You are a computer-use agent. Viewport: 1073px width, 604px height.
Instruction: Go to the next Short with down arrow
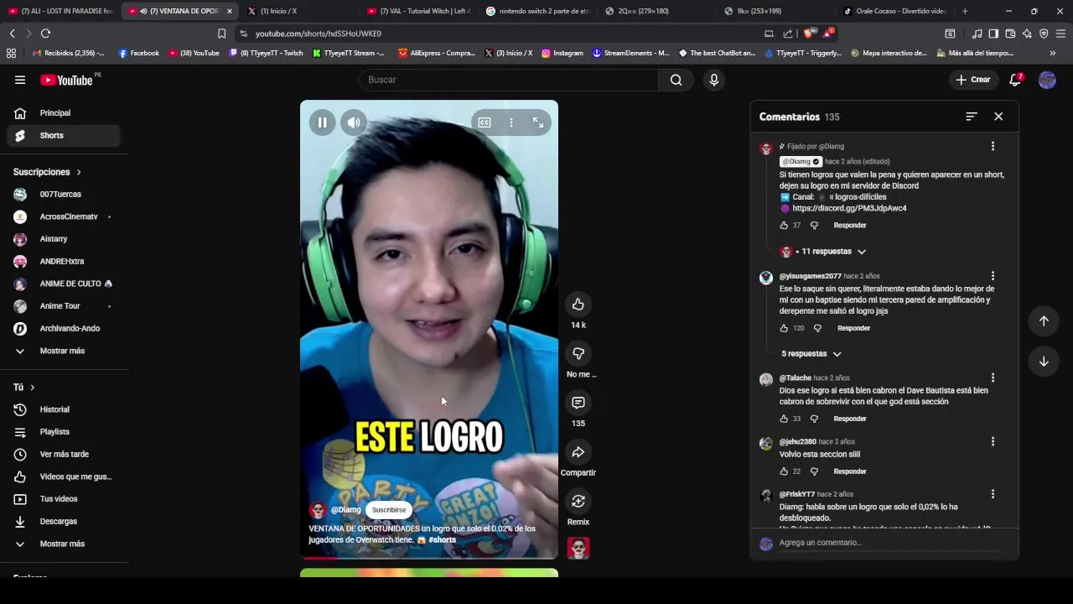tap(1044, 362)
